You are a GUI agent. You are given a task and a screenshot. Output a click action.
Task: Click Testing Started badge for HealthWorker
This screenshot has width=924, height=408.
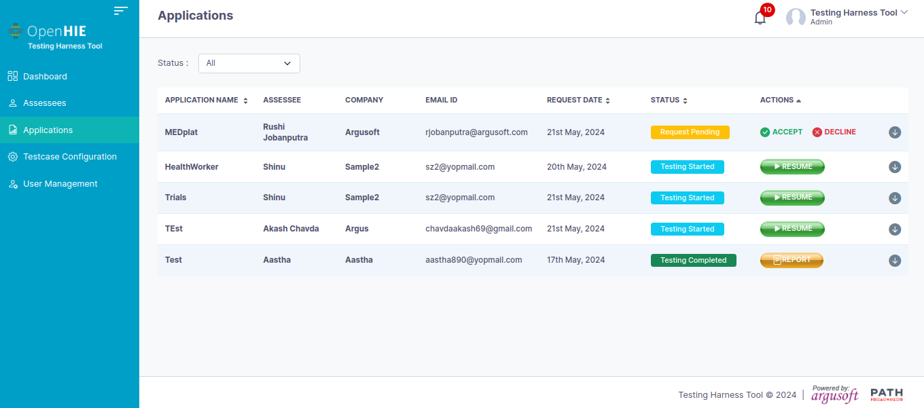click(688, 167)
